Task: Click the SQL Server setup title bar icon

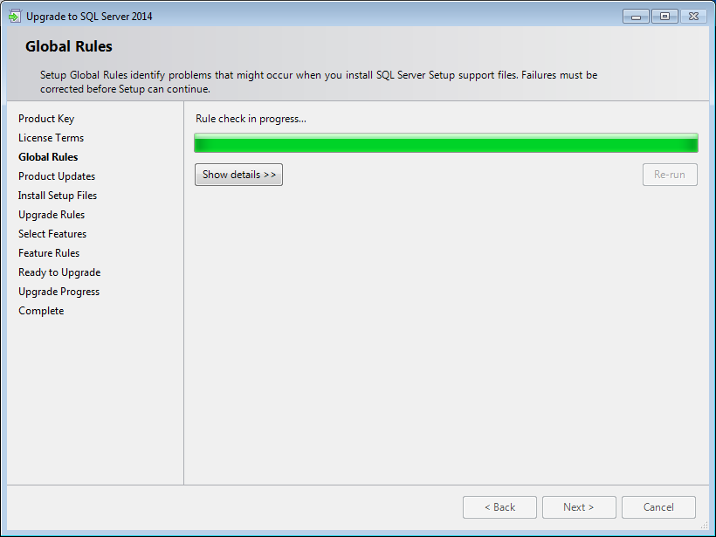Action: pos(15,16)
